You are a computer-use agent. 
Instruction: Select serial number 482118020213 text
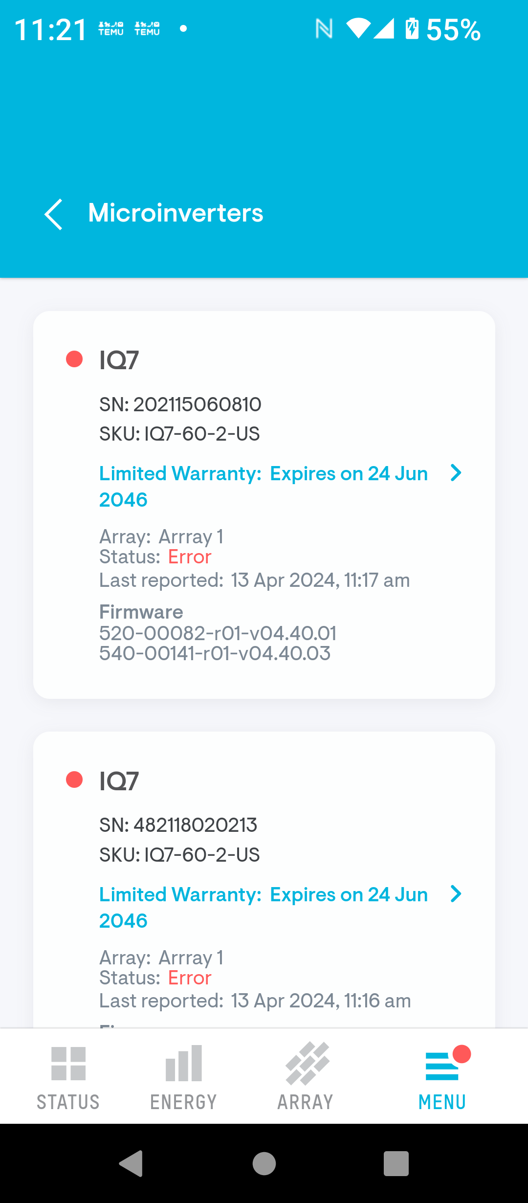point(178,825)
